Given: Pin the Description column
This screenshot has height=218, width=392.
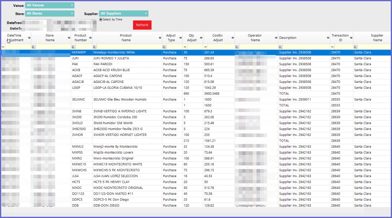Looking at the screenshot, I should tap(328, 38).
